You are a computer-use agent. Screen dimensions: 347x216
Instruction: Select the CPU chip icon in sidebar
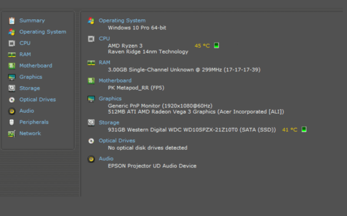(x=12, y=43)
